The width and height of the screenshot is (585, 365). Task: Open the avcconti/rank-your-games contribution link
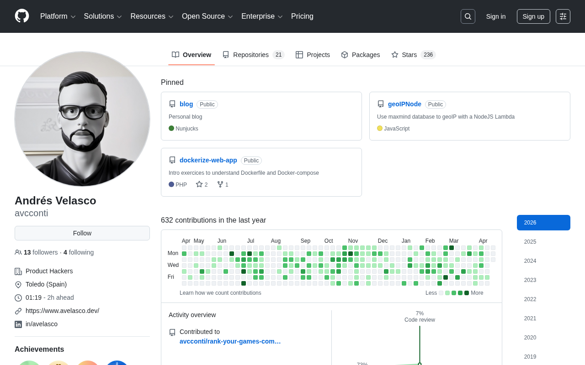tap(230, 341)
